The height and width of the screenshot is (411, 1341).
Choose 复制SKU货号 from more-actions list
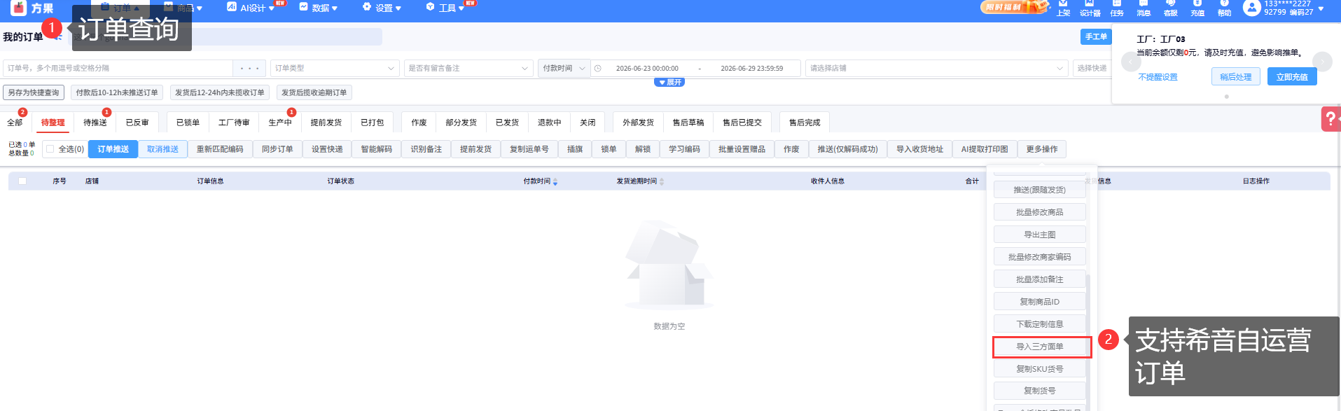click(x=1040, y=369)
